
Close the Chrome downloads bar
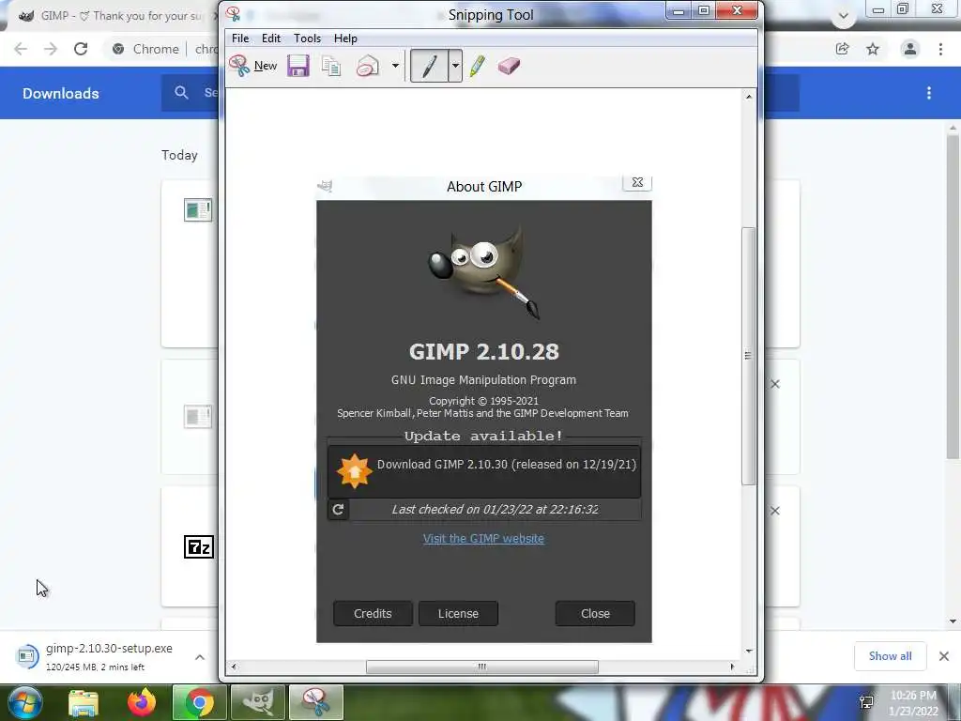(944, 656)
